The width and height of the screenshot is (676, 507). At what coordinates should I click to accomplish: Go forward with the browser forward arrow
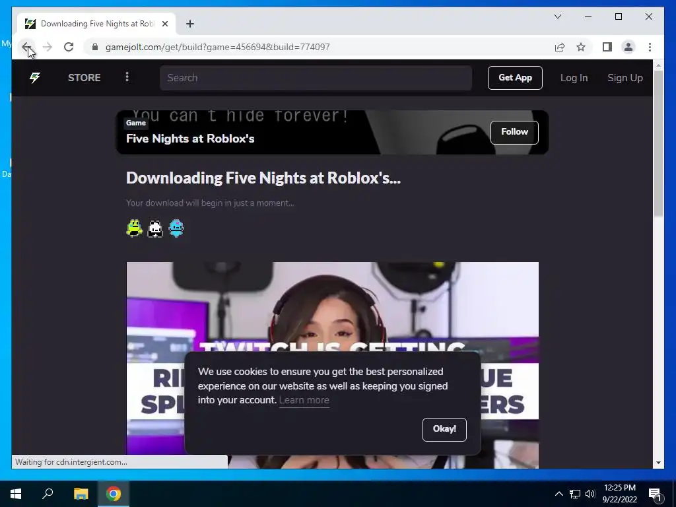[x=48, y=47]
